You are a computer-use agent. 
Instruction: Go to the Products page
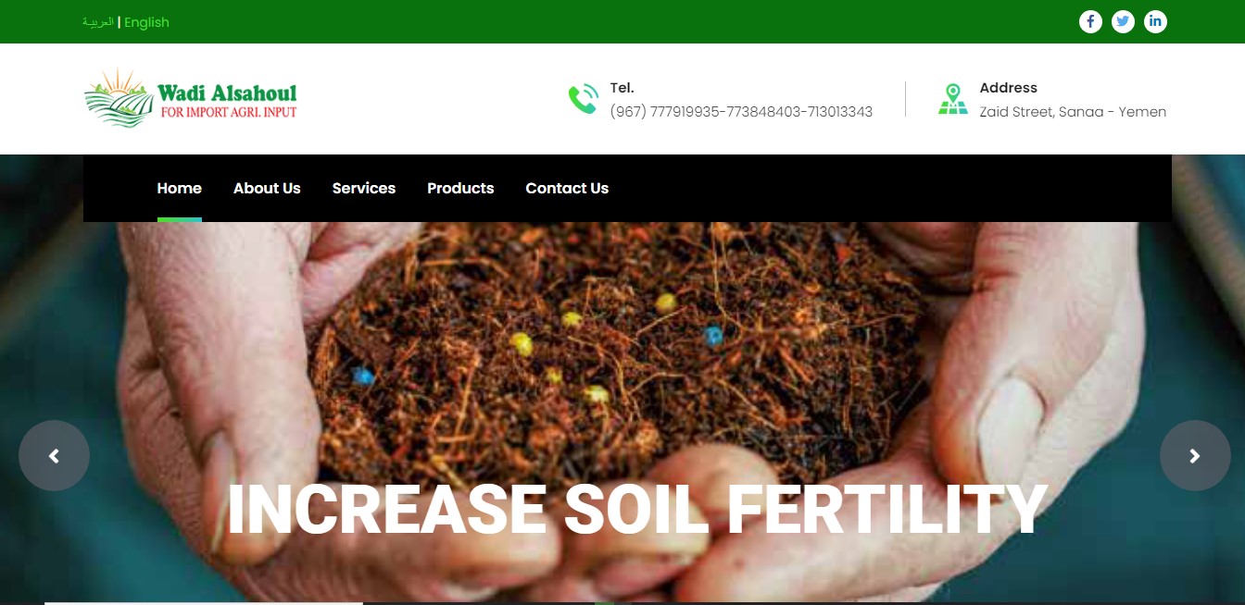point(460,188)
